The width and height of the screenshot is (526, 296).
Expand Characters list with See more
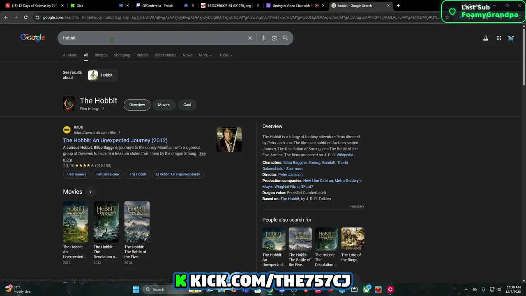click(294, 169)
